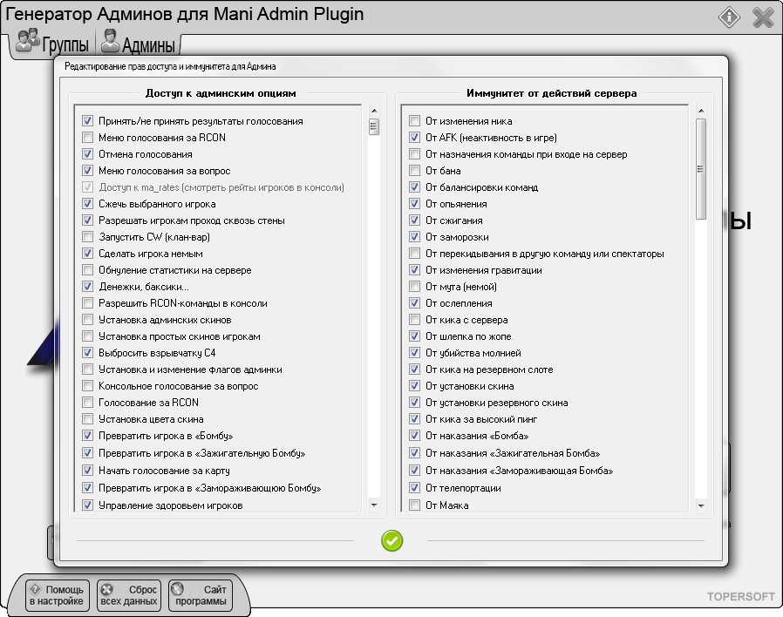Uncheck От наказания «Бомба»
783x617 pixels.
coord(414,435)
